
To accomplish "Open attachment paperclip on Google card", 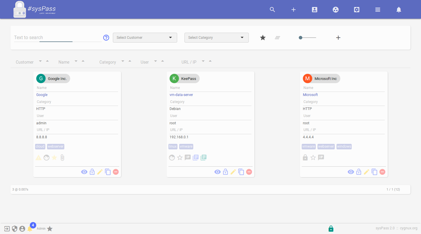I will 62,158.
